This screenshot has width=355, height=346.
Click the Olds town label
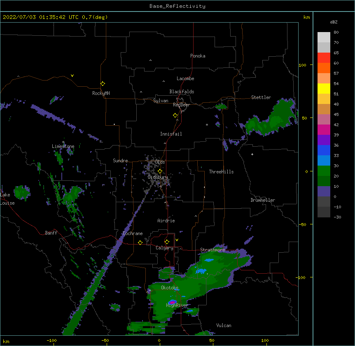tap(160, 162)
